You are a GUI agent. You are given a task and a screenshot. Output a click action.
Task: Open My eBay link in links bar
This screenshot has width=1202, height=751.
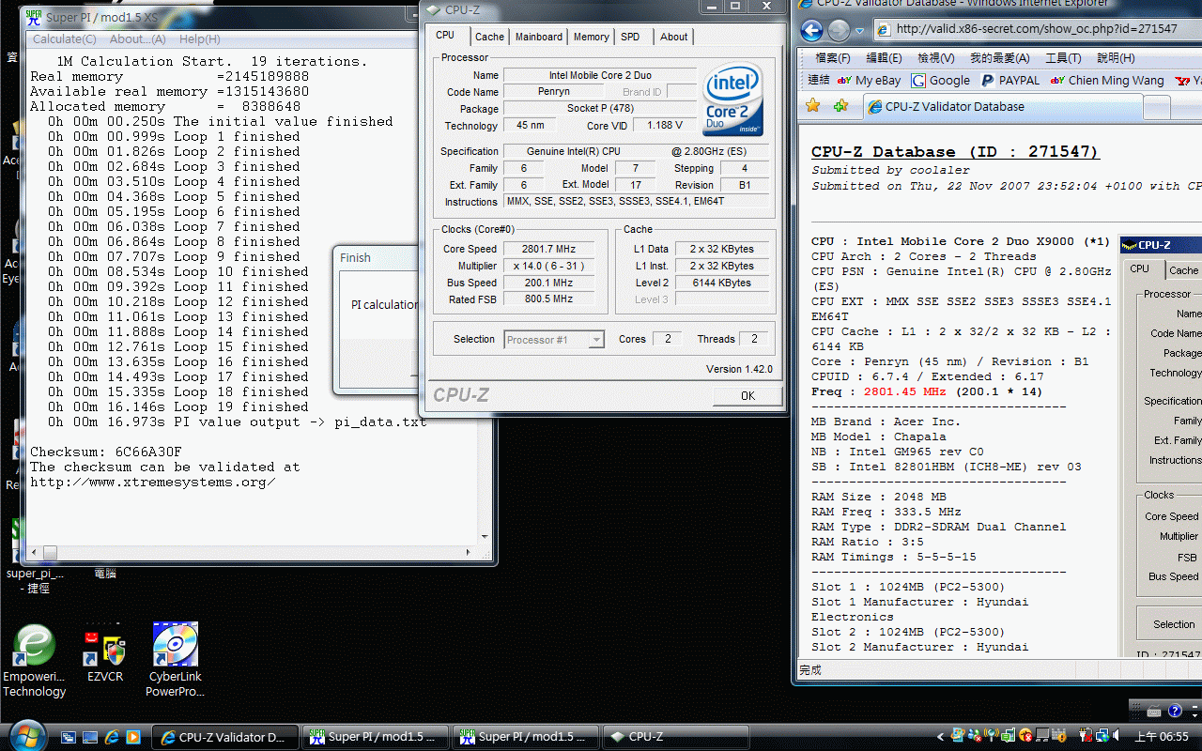pos(869,81)
